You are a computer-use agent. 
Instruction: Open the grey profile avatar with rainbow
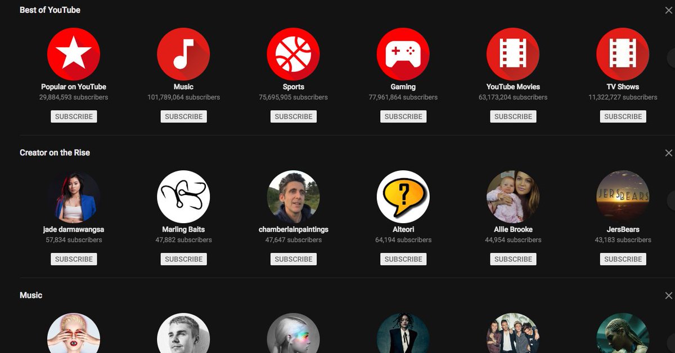point(293,333)
